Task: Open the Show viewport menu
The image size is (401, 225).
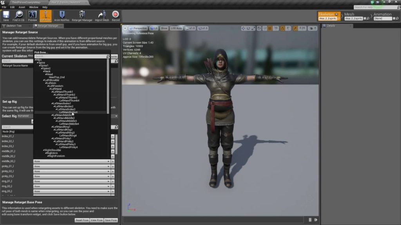Action: pyautogui.click(x=164, y=28)
